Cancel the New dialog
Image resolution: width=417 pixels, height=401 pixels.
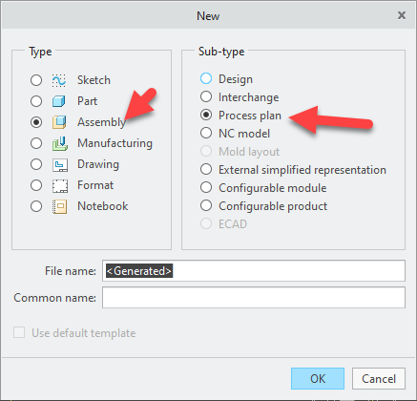click(379, 379)
